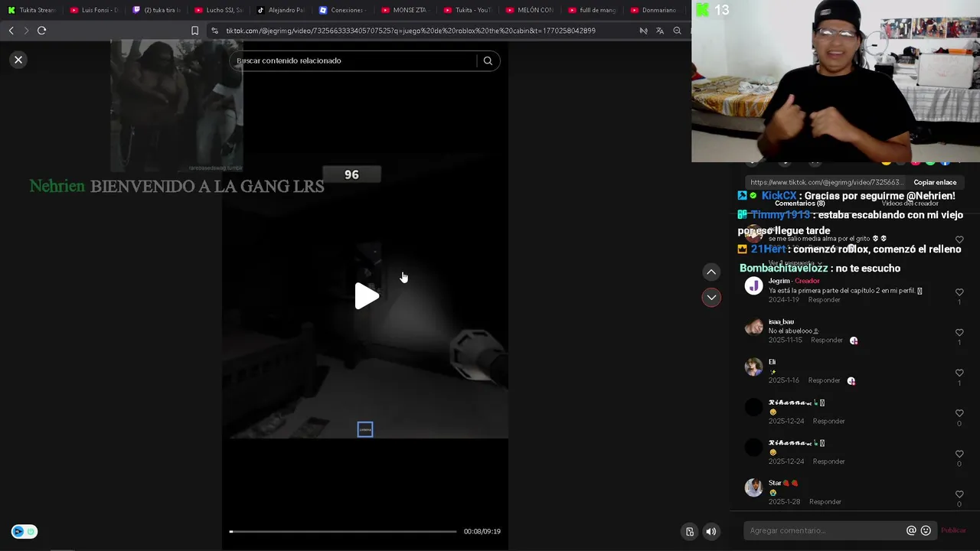The image size is (980, 551).
Task: Reply to Eli's comment
Action: [825, 380]
